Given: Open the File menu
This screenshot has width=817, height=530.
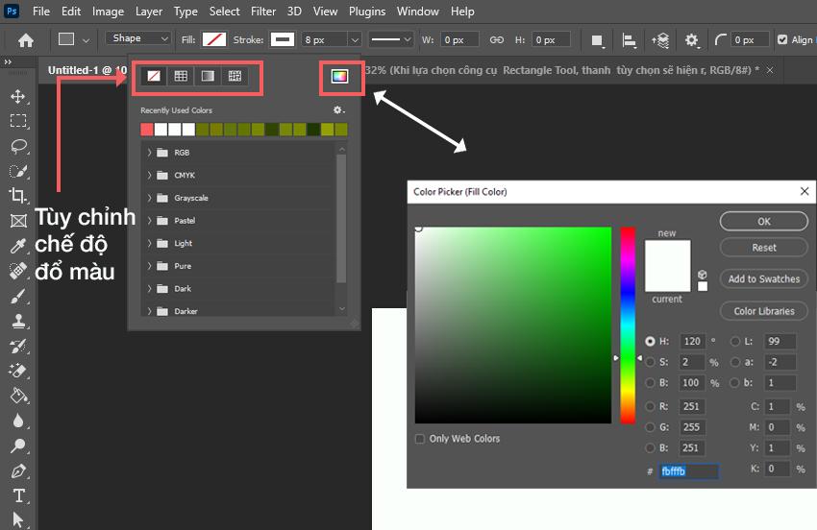Looking at the screenshot, I should pyautogui.click(x=41, y=11).
